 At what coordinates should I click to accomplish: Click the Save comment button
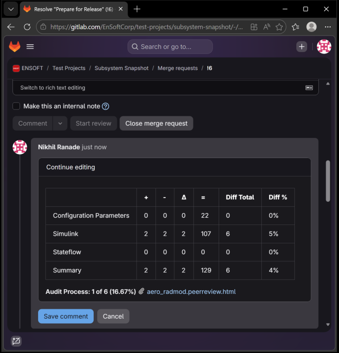click(66, 316)
